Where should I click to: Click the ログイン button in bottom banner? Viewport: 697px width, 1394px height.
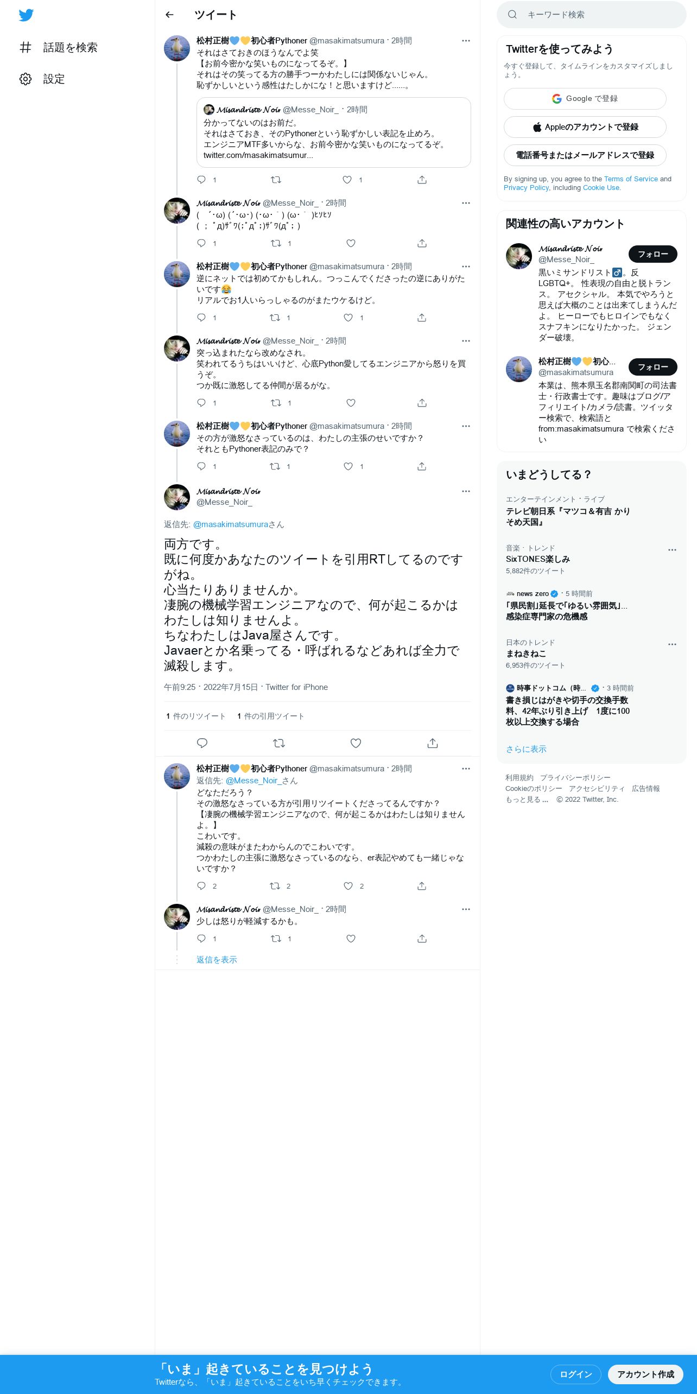[575, 1374]
